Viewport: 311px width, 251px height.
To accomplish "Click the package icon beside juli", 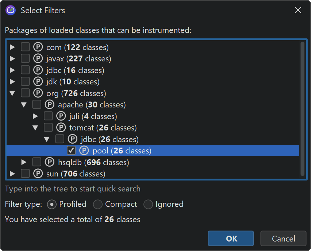I will point(61,116).
